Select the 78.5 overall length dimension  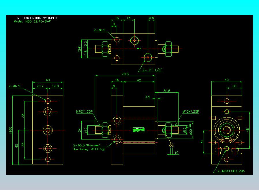tap(125, 74)
